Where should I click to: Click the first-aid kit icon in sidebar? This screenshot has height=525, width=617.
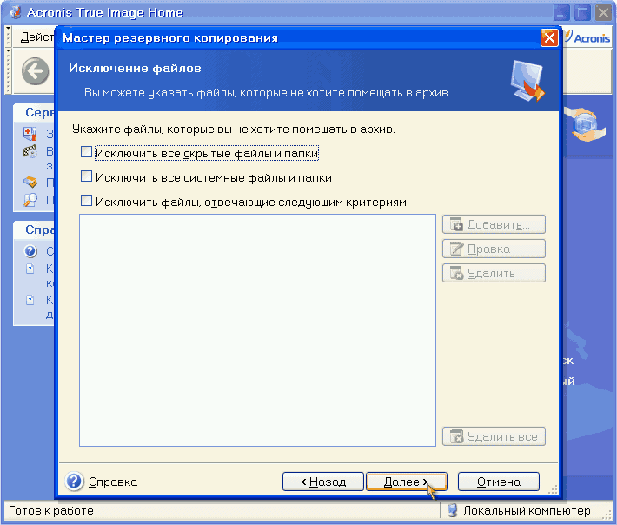[30, 134]
